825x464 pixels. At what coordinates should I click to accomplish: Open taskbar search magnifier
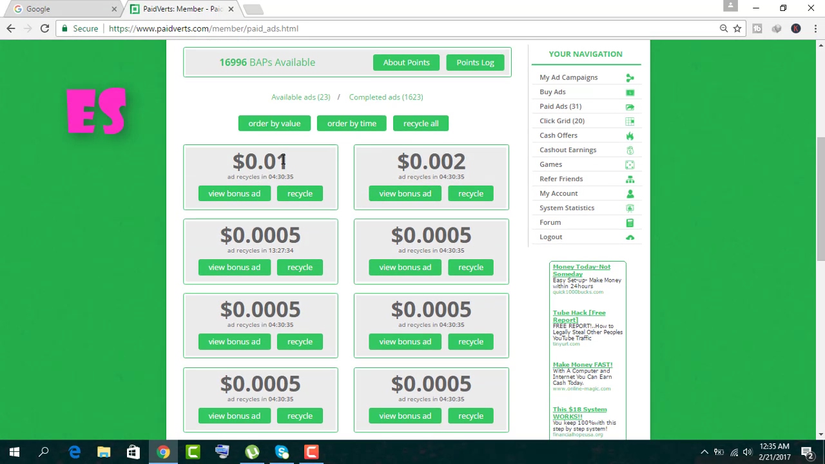tap(44, 452)
